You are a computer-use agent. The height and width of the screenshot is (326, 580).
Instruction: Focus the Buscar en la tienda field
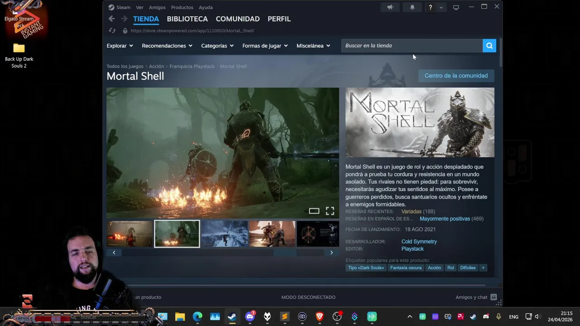coord(412,45)
